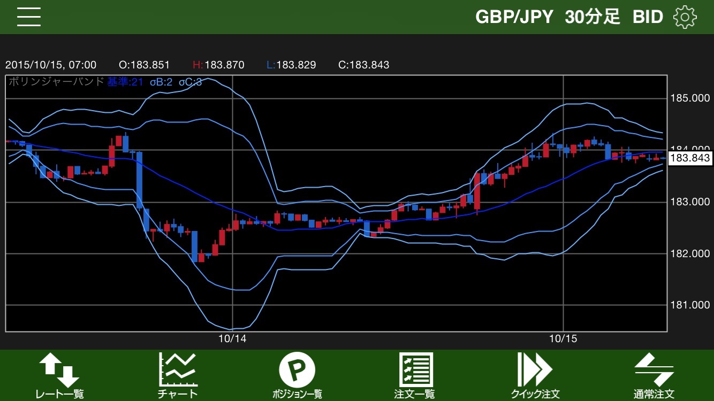The width and height of the screenshot is (714, 401).
Task: Open the hamburger menu
Action: pyautogui.click(x=29, y=17)
